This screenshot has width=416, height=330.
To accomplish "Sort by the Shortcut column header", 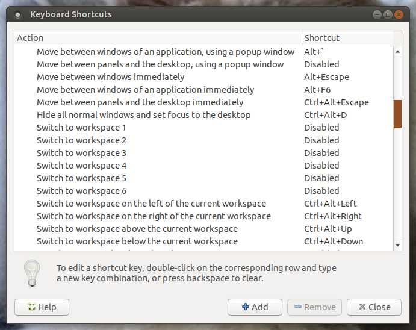I will click(348, 38).
